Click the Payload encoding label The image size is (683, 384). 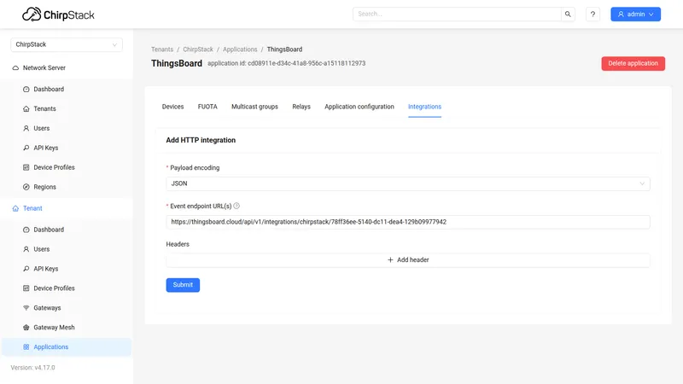point(195,168)
